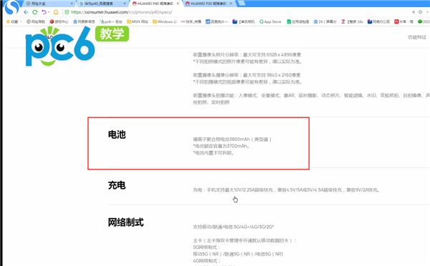Image resolution: width=430 pixels, height=266 pixels.
Task: Click the green security shield in address bar
Action: [x=67, y=12]
